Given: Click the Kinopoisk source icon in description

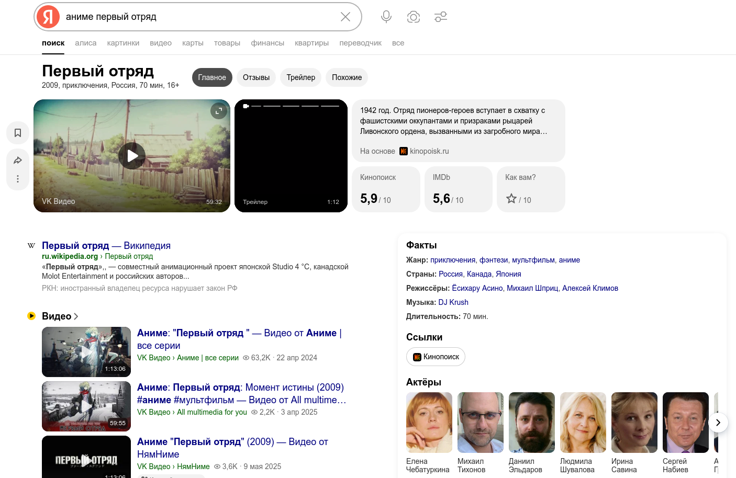Looking at the screenshot, I should (x=404, y=151).
